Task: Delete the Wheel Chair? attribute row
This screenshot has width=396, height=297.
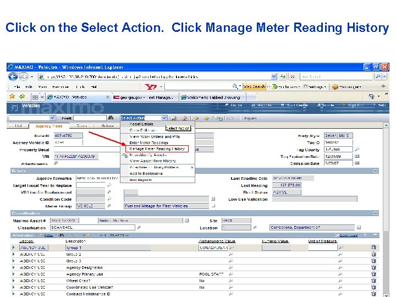Action: (x=373, y=280)
